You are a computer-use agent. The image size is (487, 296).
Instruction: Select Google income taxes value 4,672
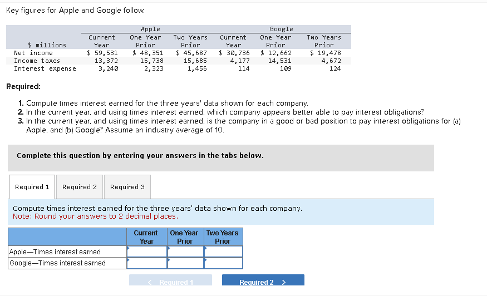tap(331, 61)
